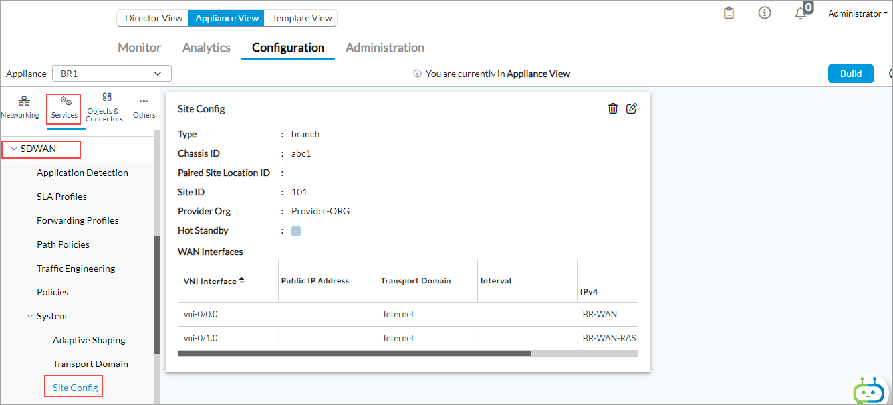893x405 pixels.
Task: Click the Build button
Action: pyautogui.click(x=850, y=73)
